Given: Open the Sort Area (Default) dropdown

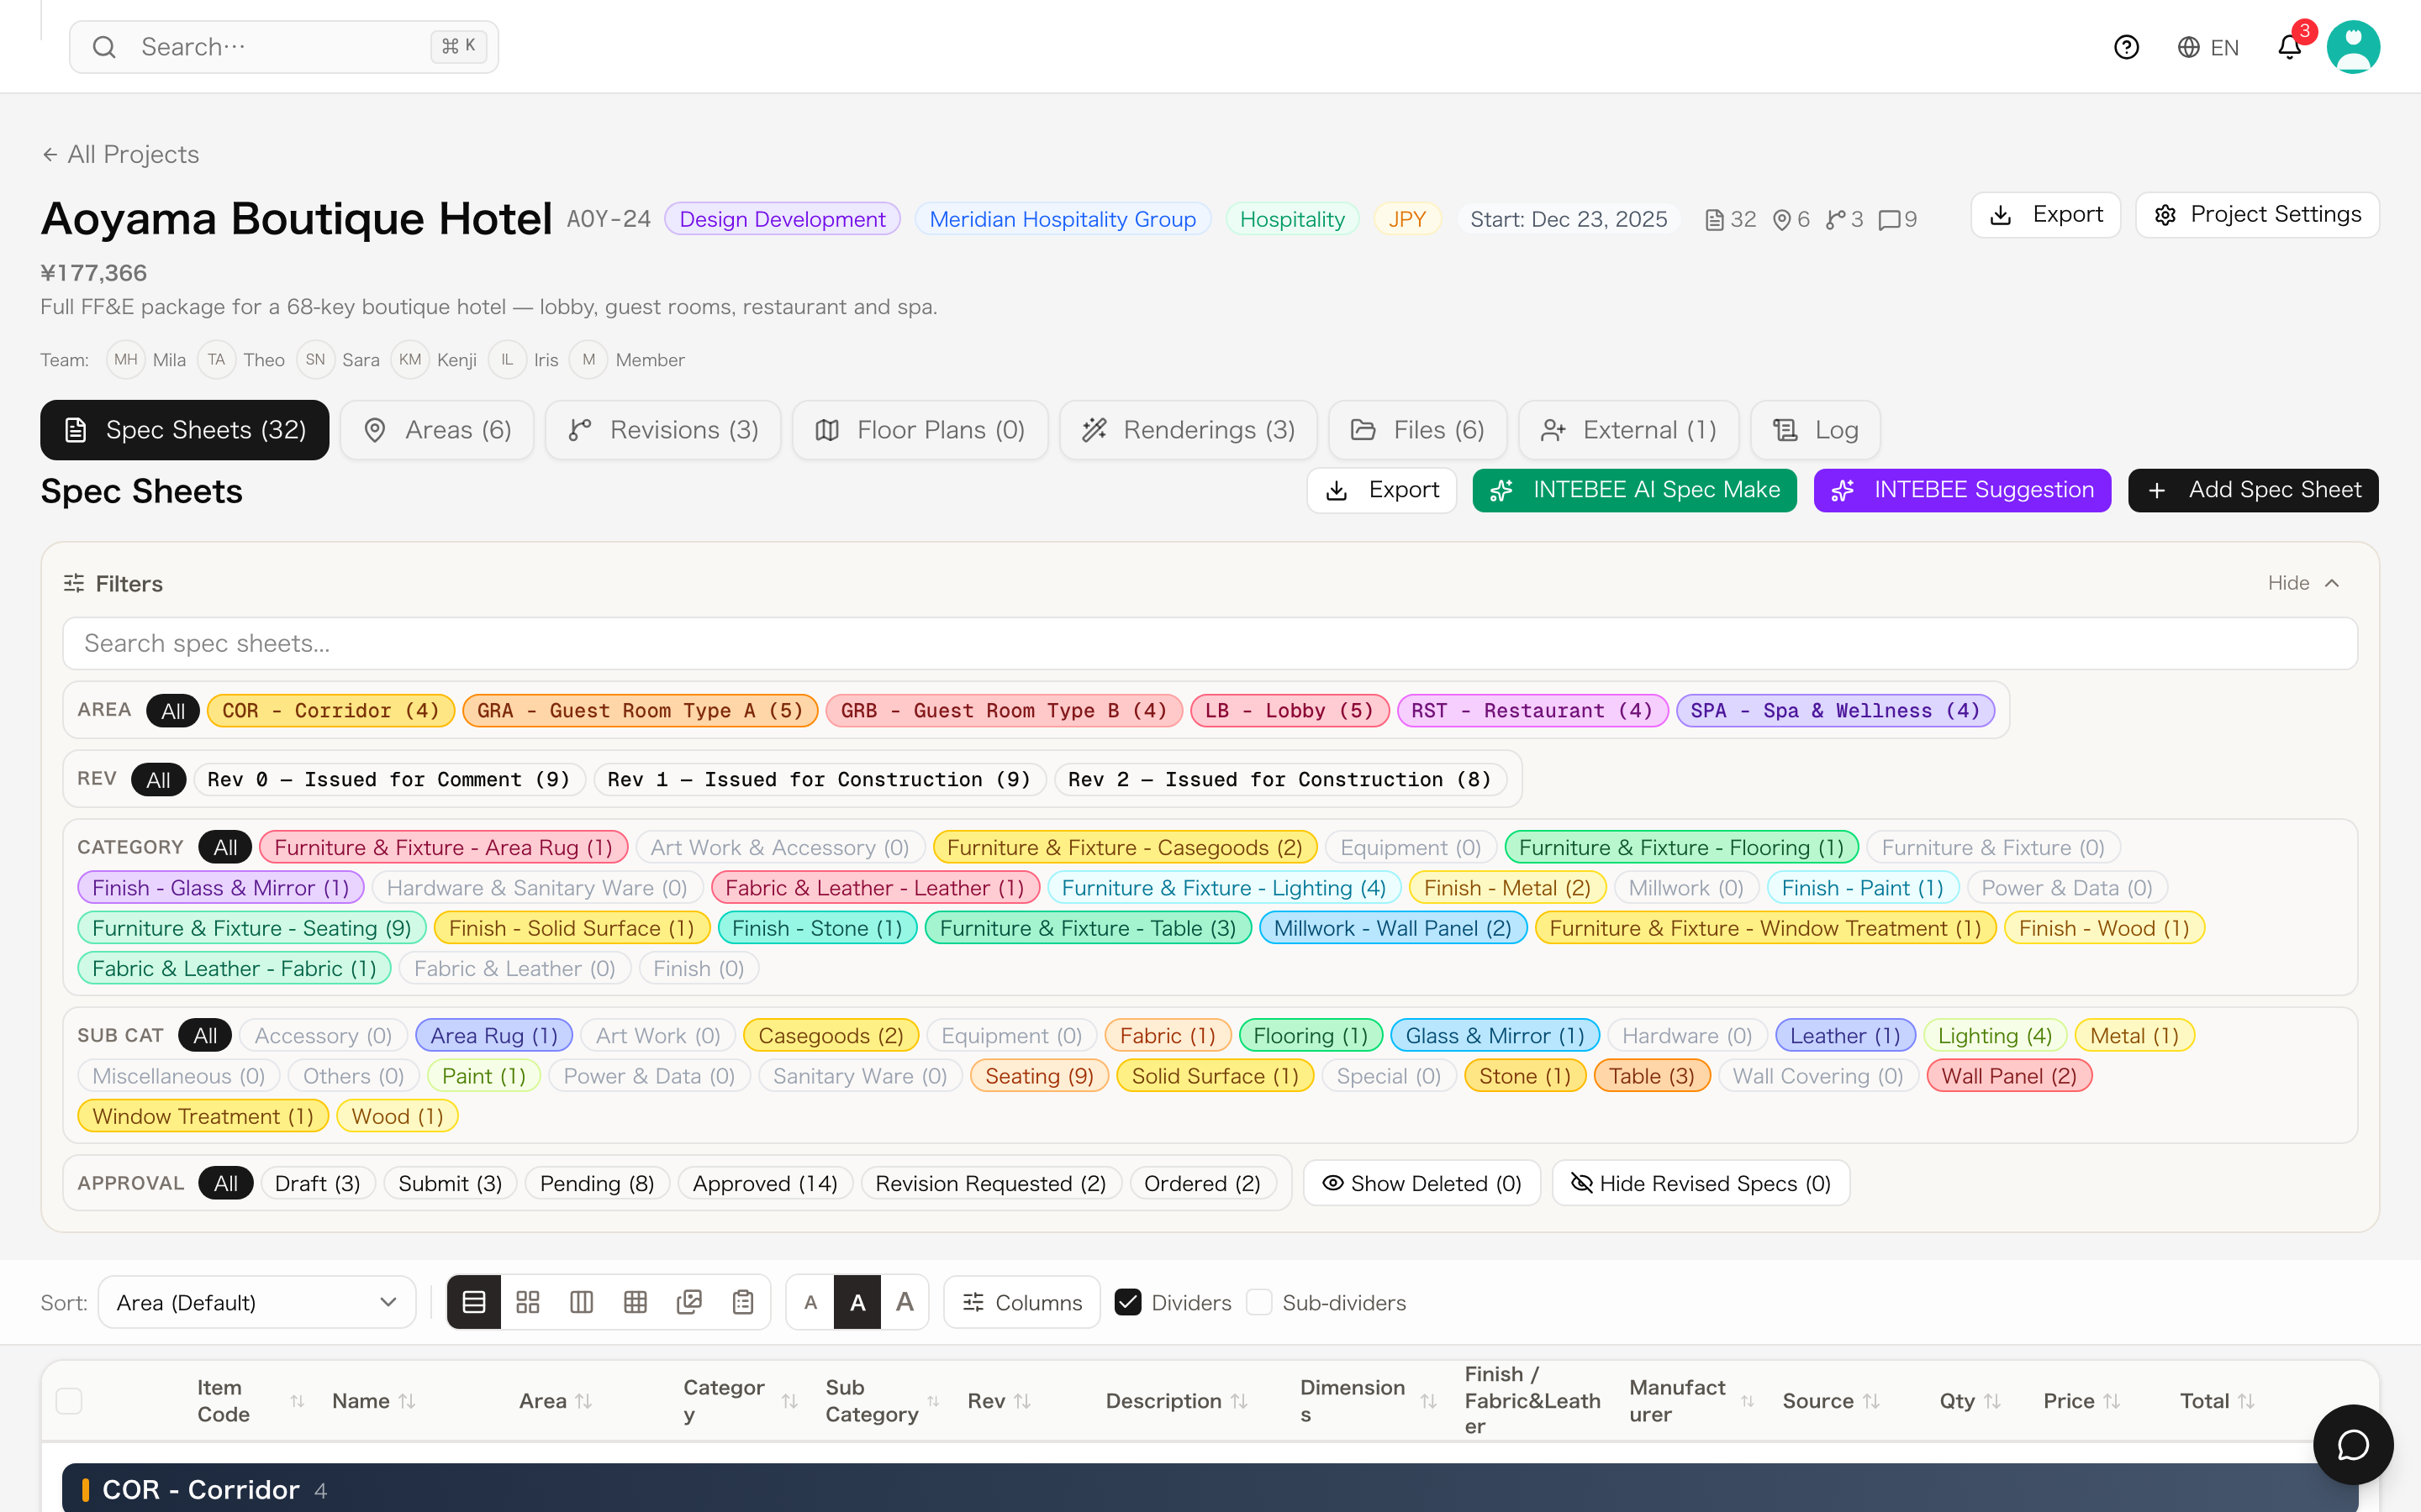Looking at the screenshot, I should point(257,1302).
